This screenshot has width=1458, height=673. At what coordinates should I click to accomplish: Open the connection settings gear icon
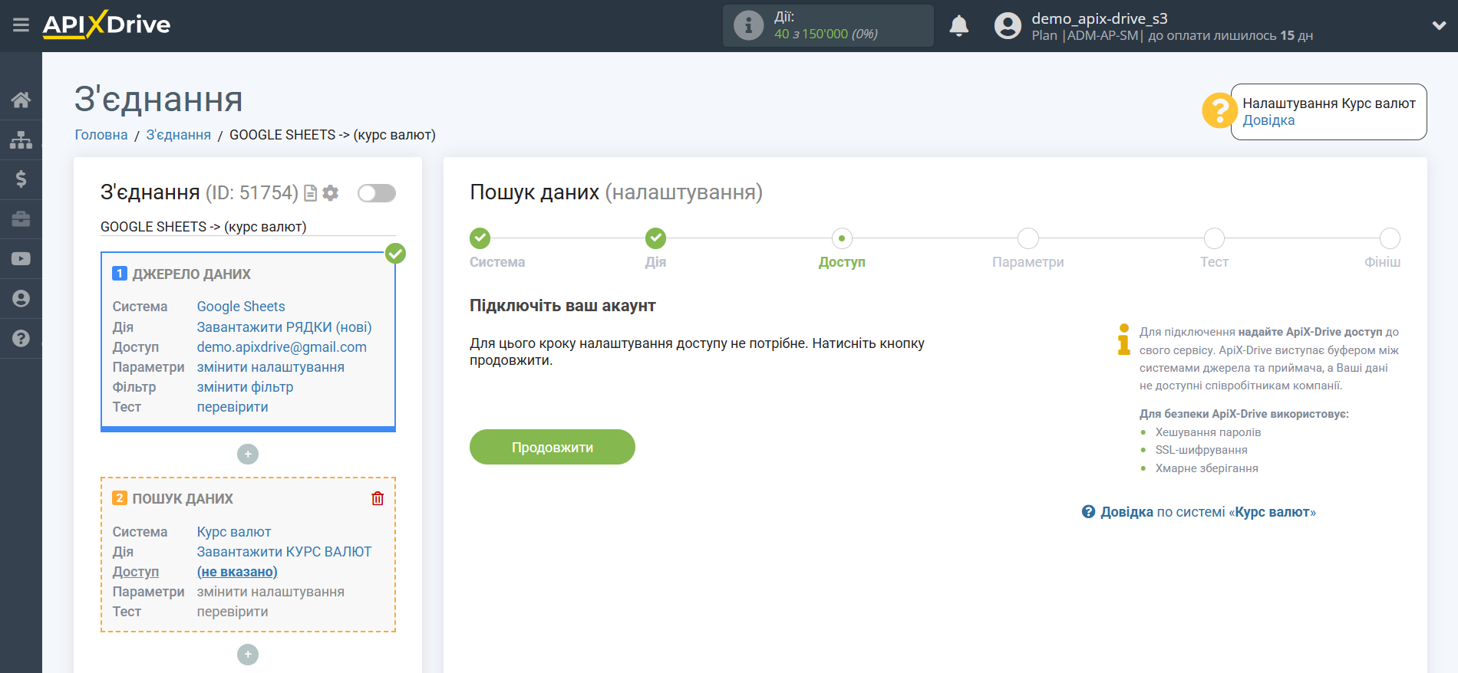click(331, 193)
